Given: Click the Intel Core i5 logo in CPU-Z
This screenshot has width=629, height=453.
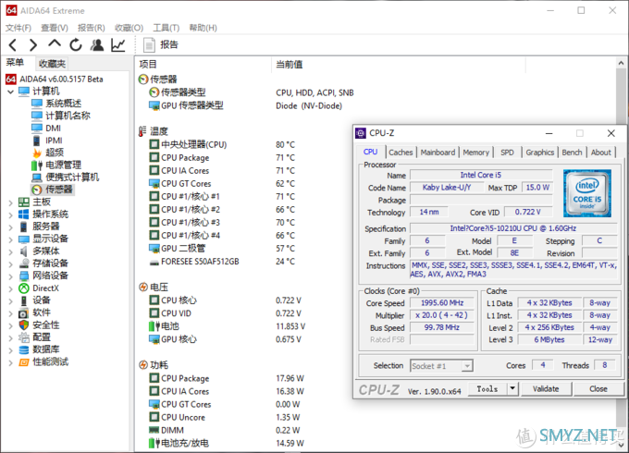Looking at the screenshot, I should (x=586, y=193).
